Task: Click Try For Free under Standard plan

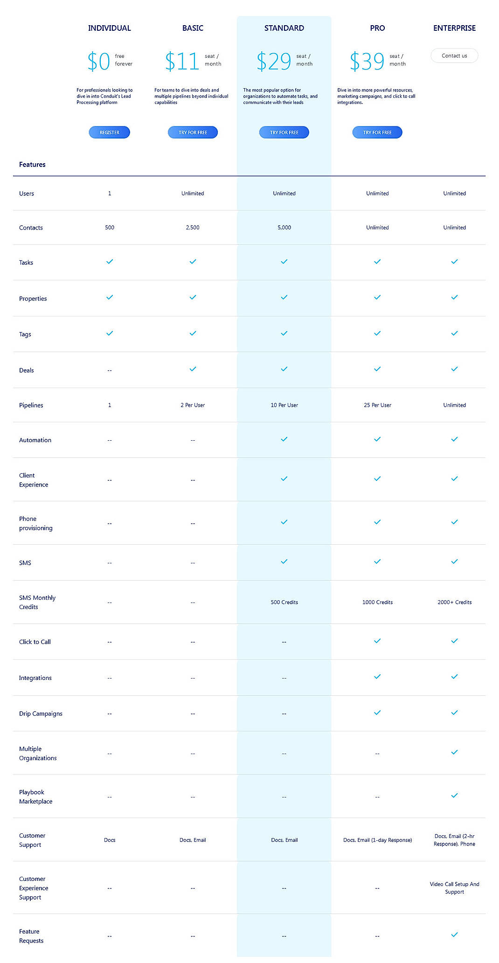Action: coord(284,132)
